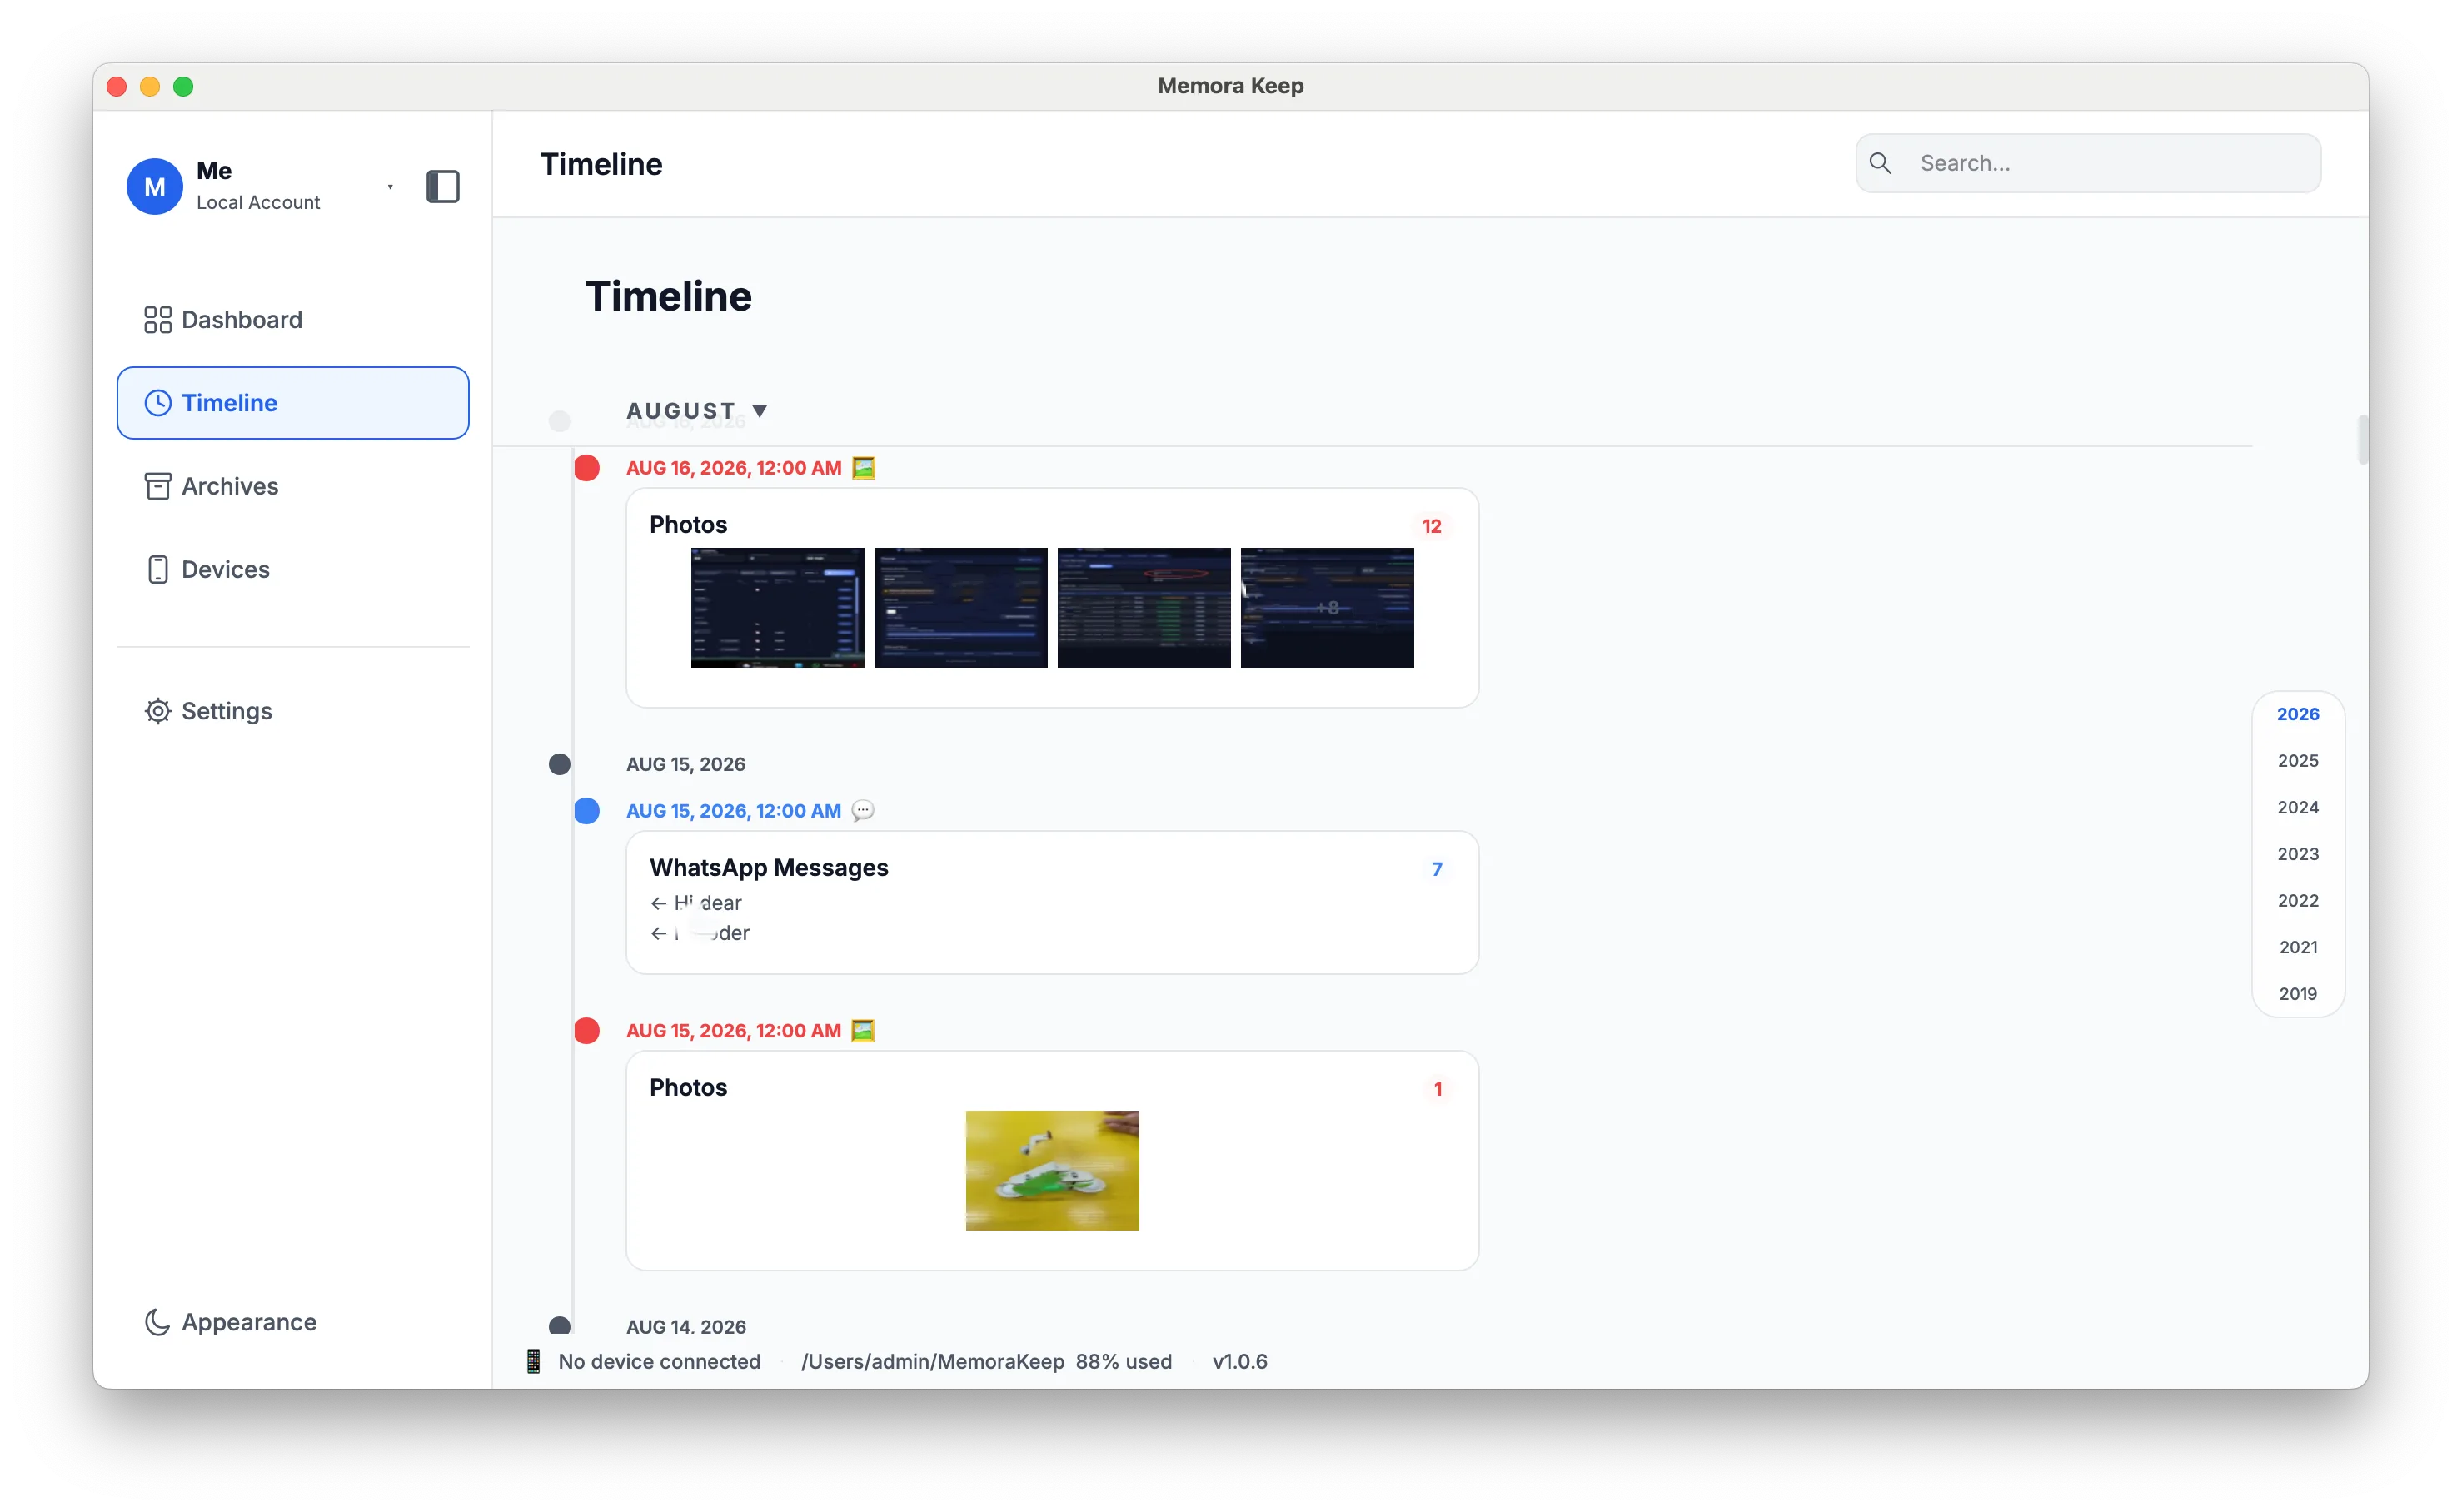Open the Dashboard page
The height and width of the screenshot is (1512, 2462).
click(292, 319)
